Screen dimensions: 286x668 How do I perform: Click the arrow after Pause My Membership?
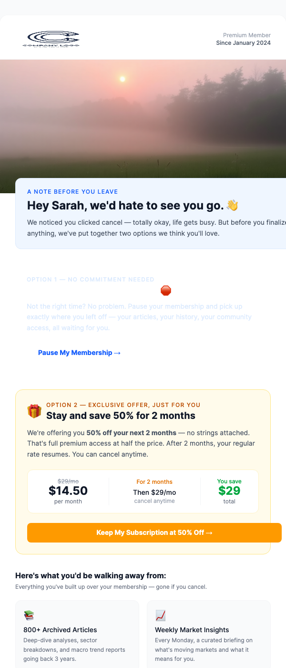point(117,353)
